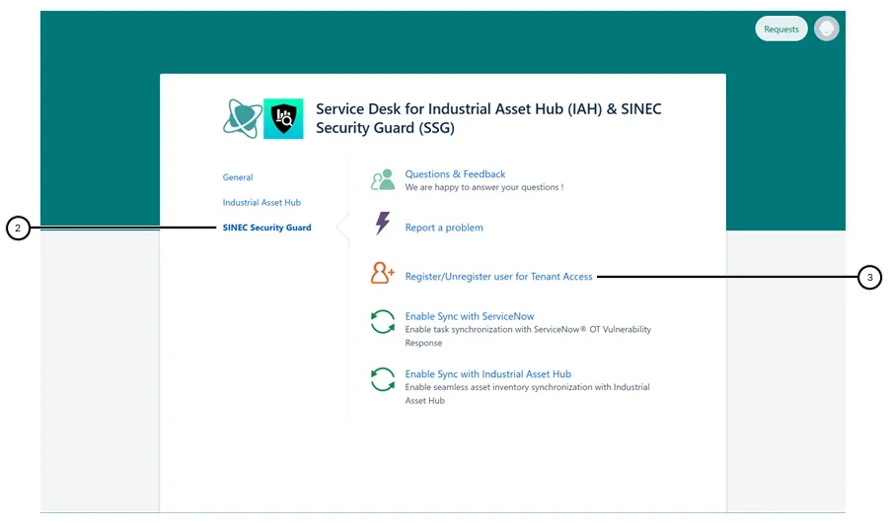
Task: Click the Industrial Asset Hub sync arrows icon
Action: (x=383, y=379)
